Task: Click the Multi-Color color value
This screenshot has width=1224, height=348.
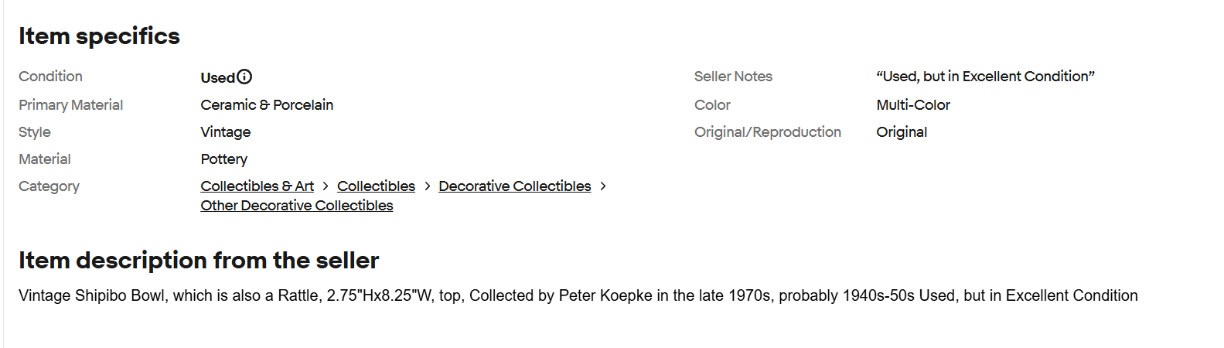Action: tap(912, 105)
